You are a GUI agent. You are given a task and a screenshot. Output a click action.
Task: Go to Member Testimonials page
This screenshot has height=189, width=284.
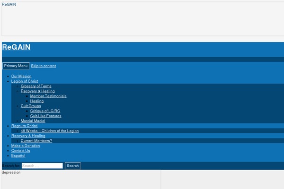[x=48, y=96]
